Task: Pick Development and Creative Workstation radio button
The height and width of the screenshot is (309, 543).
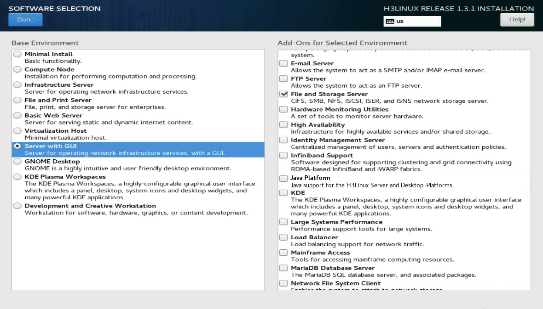Action: pyautogui.click(x=17, y=206)
